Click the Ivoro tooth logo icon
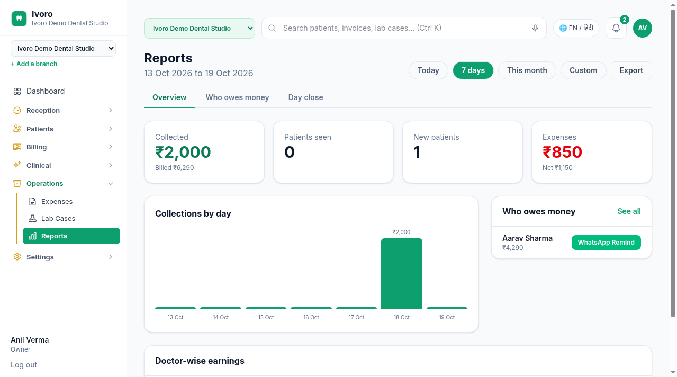 pyautogui.click(x=19, y=19)
